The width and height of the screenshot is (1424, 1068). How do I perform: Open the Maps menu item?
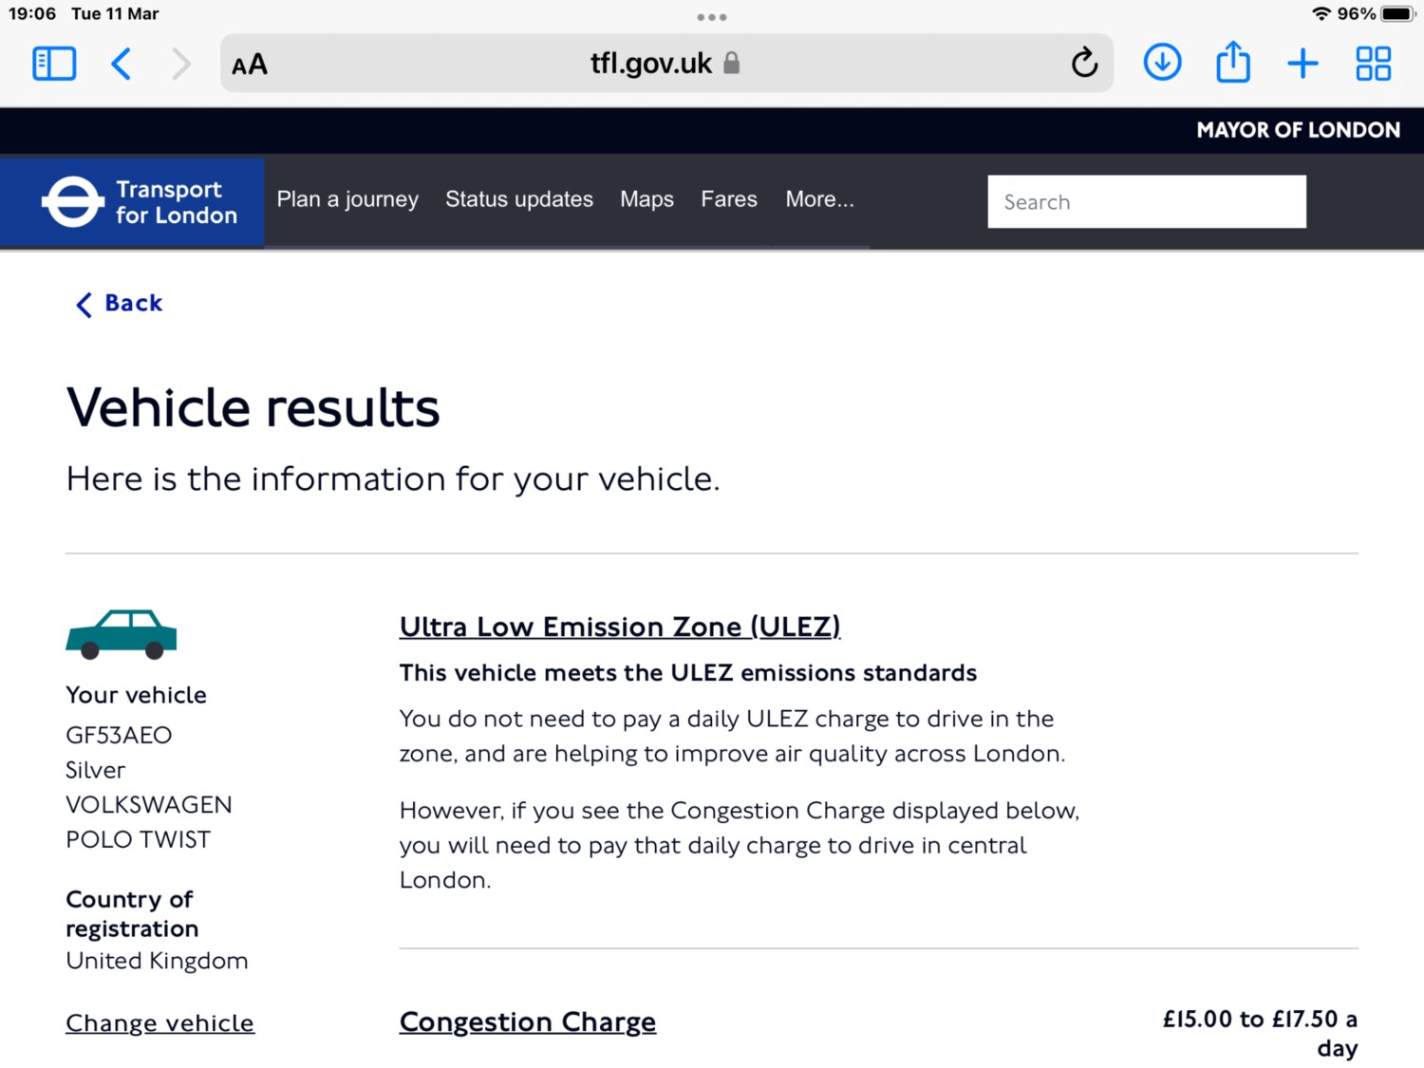point(646,199)
